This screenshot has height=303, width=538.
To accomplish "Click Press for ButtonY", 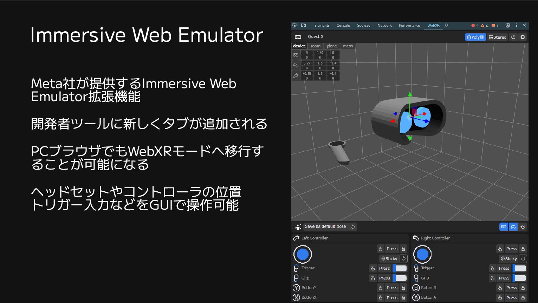I will pos(392,288).
